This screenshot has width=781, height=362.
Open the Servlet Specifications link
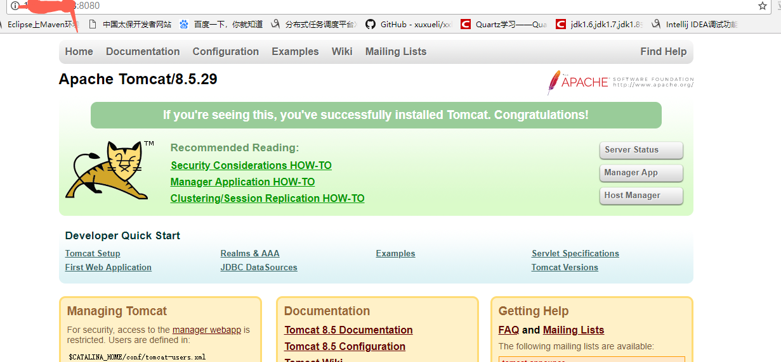[575, 254]
